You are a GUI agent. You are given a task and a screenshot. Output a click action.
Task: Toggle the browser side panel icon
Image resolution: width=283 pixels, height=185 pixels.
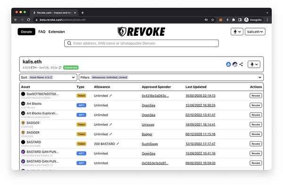pos(240,20)
